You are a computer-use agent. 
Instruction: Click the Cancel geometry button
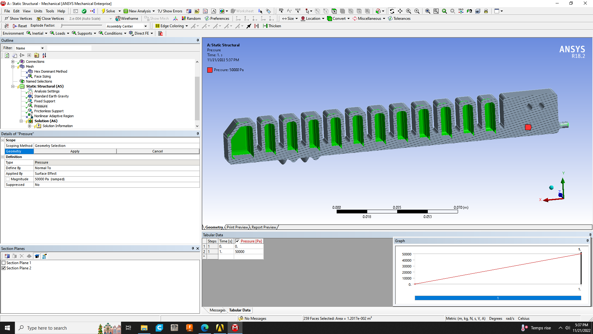click(x=158, y=151)
